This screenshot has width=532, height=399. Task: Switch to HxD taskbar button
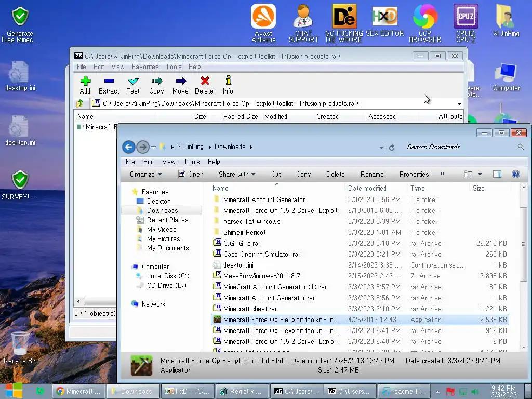coord(188,391)
